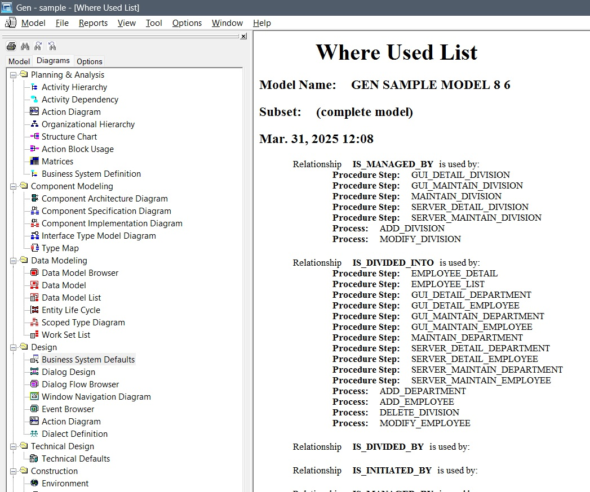Viewport: 590px width, 492px height.
Task: Open the Reports menu
Action: pos(93,23)
